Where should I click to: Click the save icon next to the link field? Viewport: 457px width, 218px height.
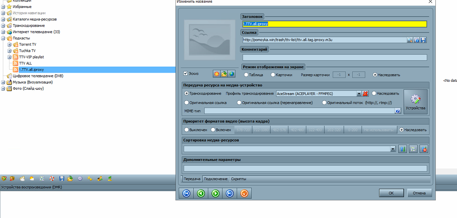423,40
